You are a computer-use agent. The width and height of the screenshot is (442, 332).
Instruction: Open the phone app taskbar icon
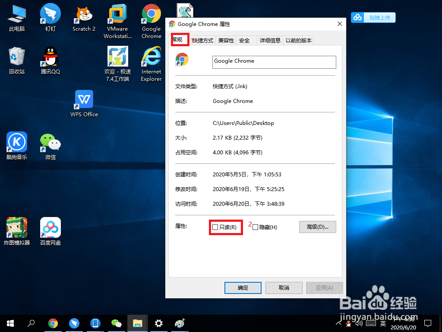(x=95, y=323)
